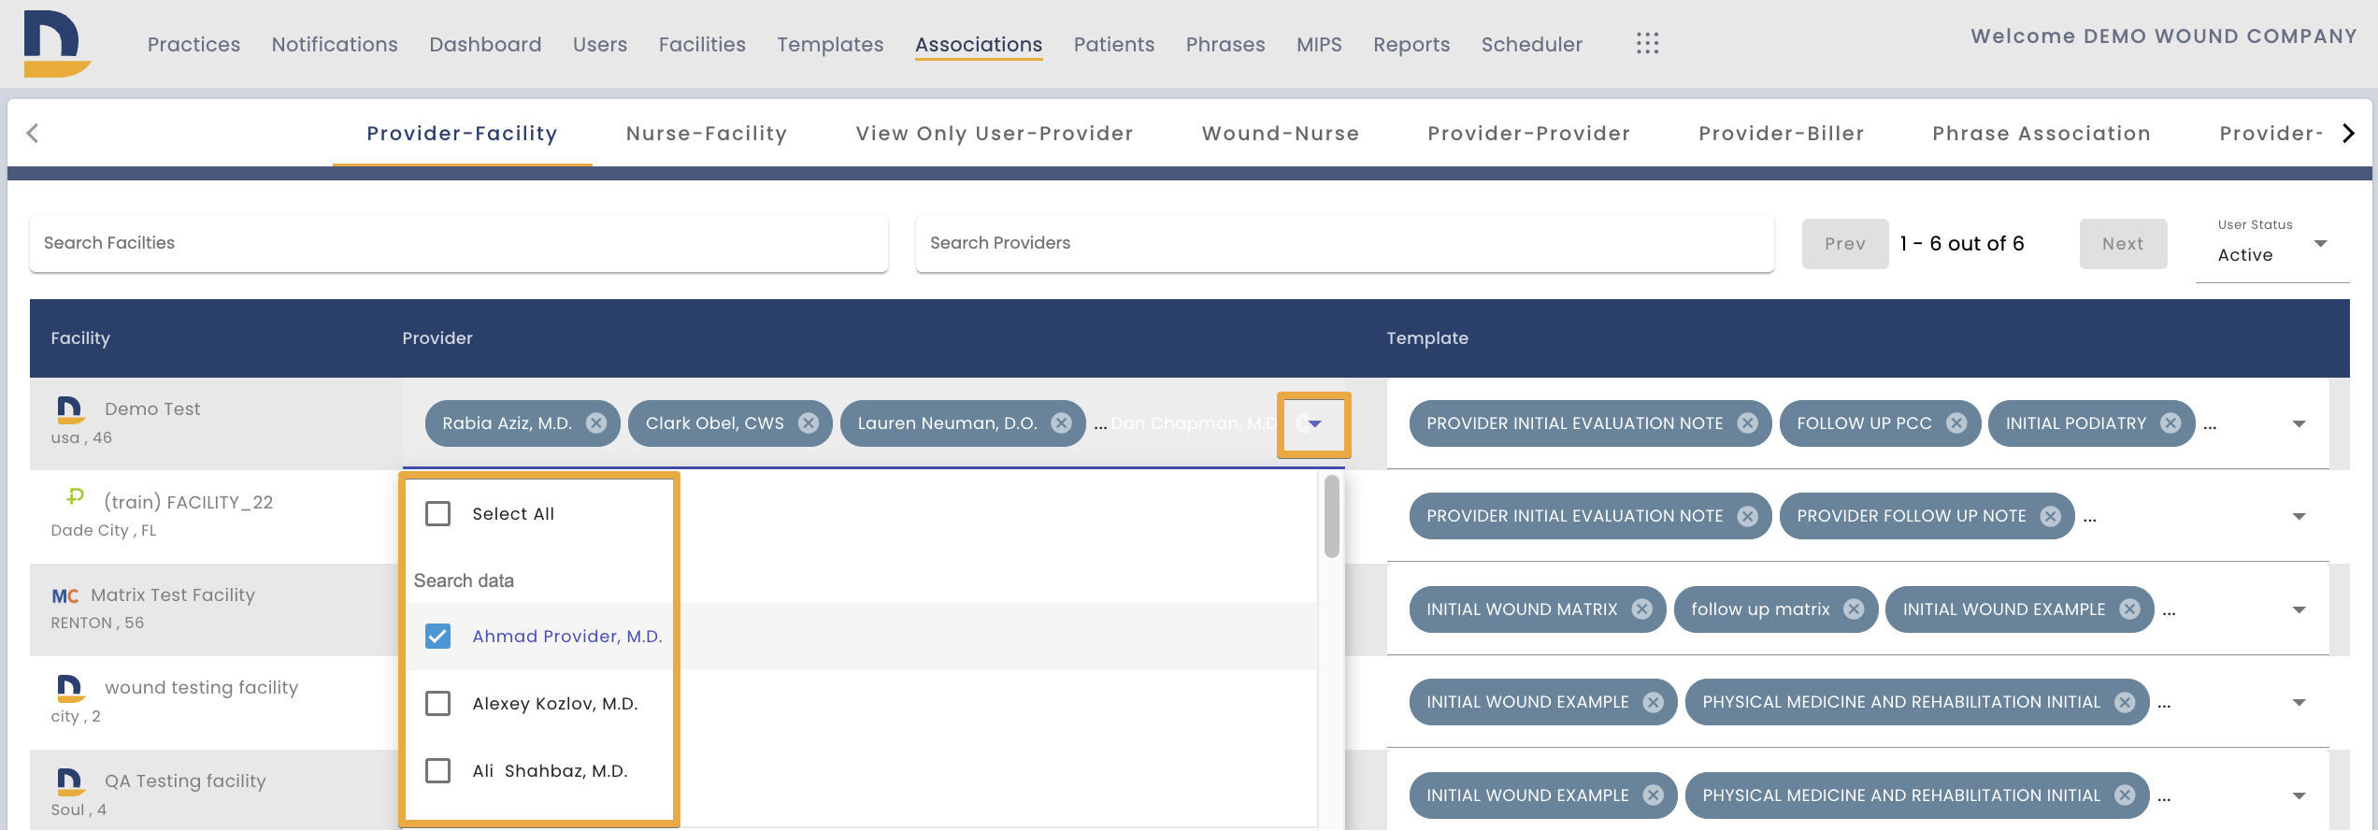This screenshot has height=831, width=2378.
Task: Remove PHYSICAL MEDICINE chip from QA Testing facility
Action: pyautogui.click(x=2125, y=795)
